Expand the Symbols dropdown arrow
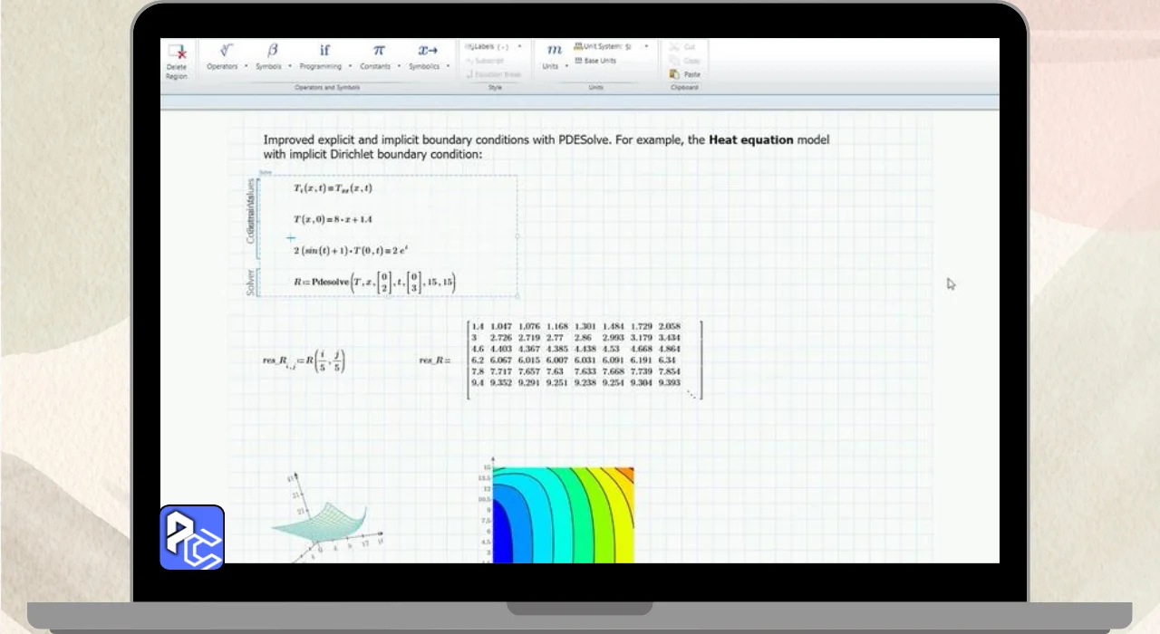 click(290, 66)
